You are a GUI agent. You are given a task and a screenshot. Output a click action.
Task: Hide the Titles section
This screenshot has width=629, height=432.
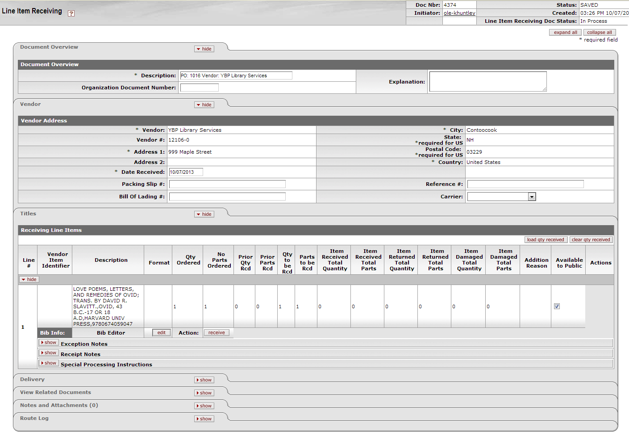tap(204, 214)
